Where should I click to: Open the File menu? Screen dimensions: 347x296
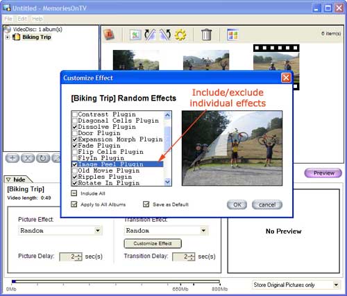[x=8, y=19]
